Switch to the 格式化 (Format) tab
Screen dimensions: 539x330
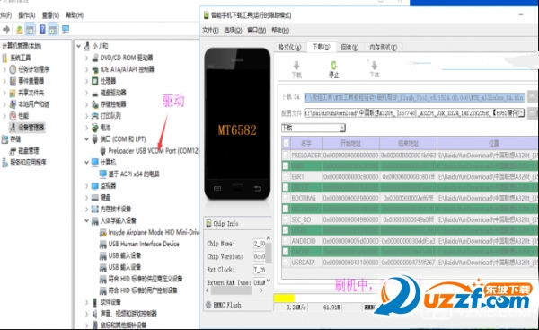(x=290, y=47)
